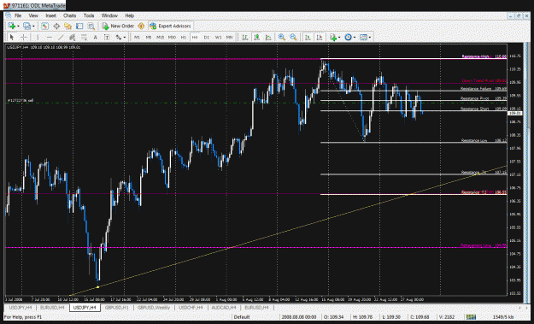Switch chart to D1 timeframe

pyautogui.click(x=207, y=37)
